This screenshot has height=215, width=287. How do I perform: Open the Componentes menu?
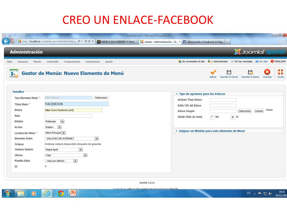point(72,62)
